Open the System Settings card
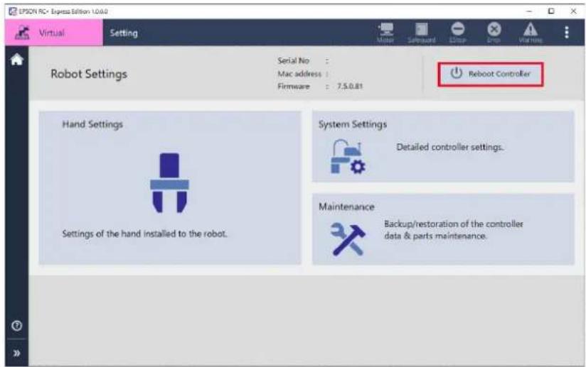 pyautogui.click(x=443, y=146)
